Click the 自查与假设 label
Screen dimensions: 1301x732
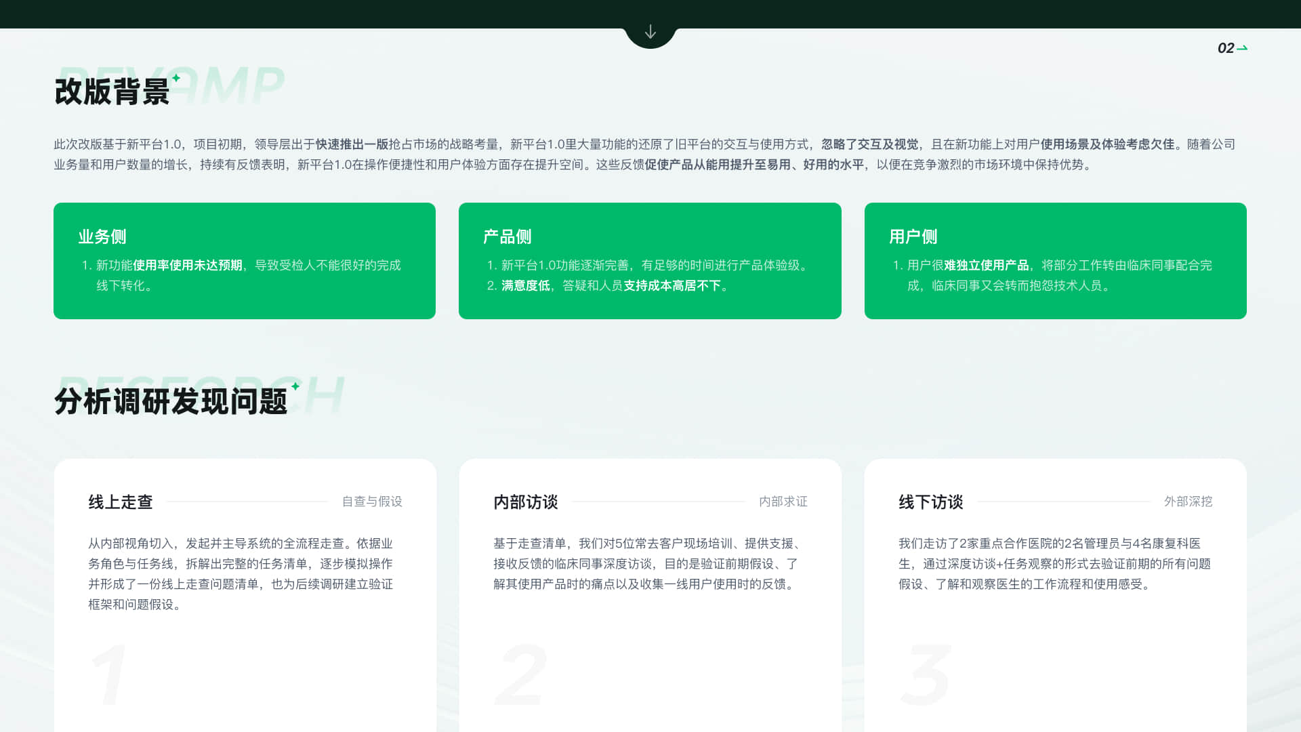coord(372,502)
